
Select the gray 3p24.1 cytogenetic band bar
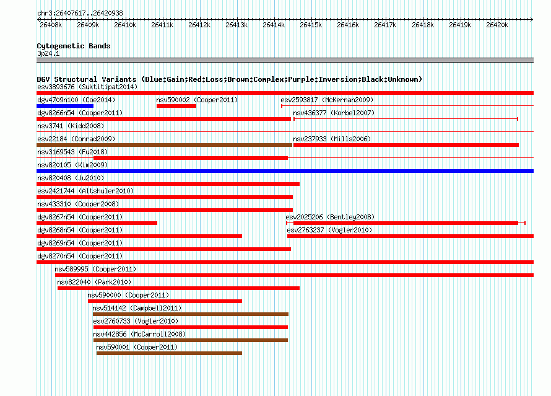[x=285, y=60]
